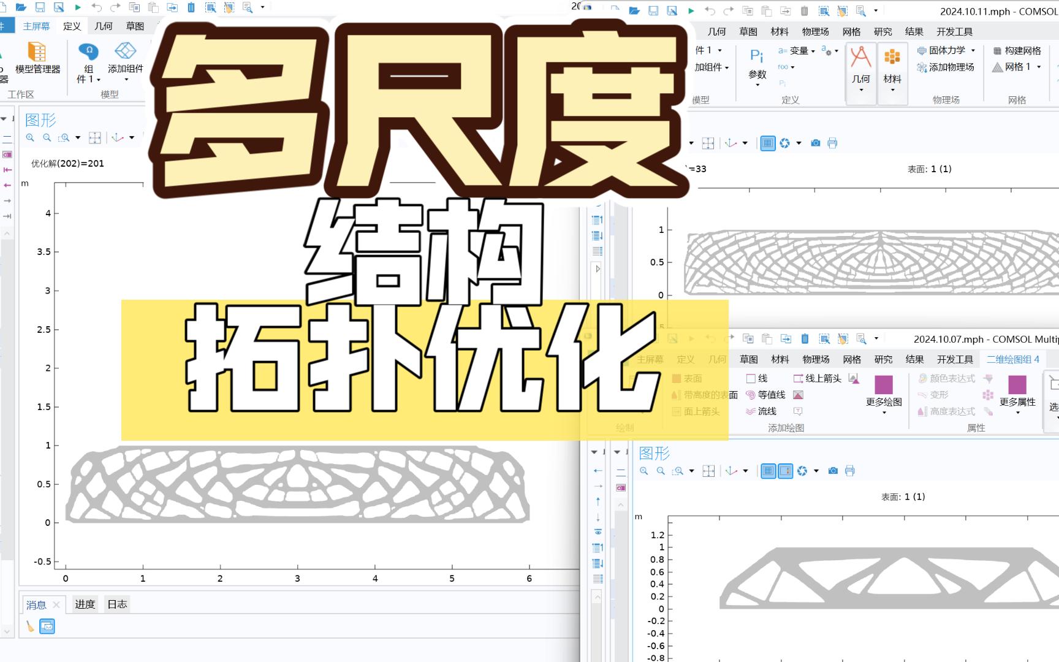1059x662 pixels.
Task: Open 更多绘图 dropdown in 2024.10.07 window
Action: tap(884, 395)
